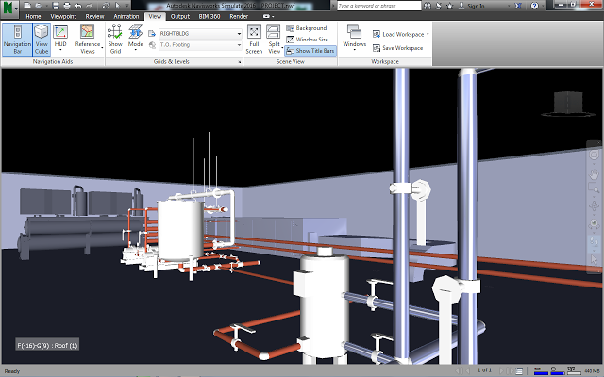Select the Steering Wheel navigation tool
Image resolution: width=604 pixels, height=377 pixels.
coord(594,155)
